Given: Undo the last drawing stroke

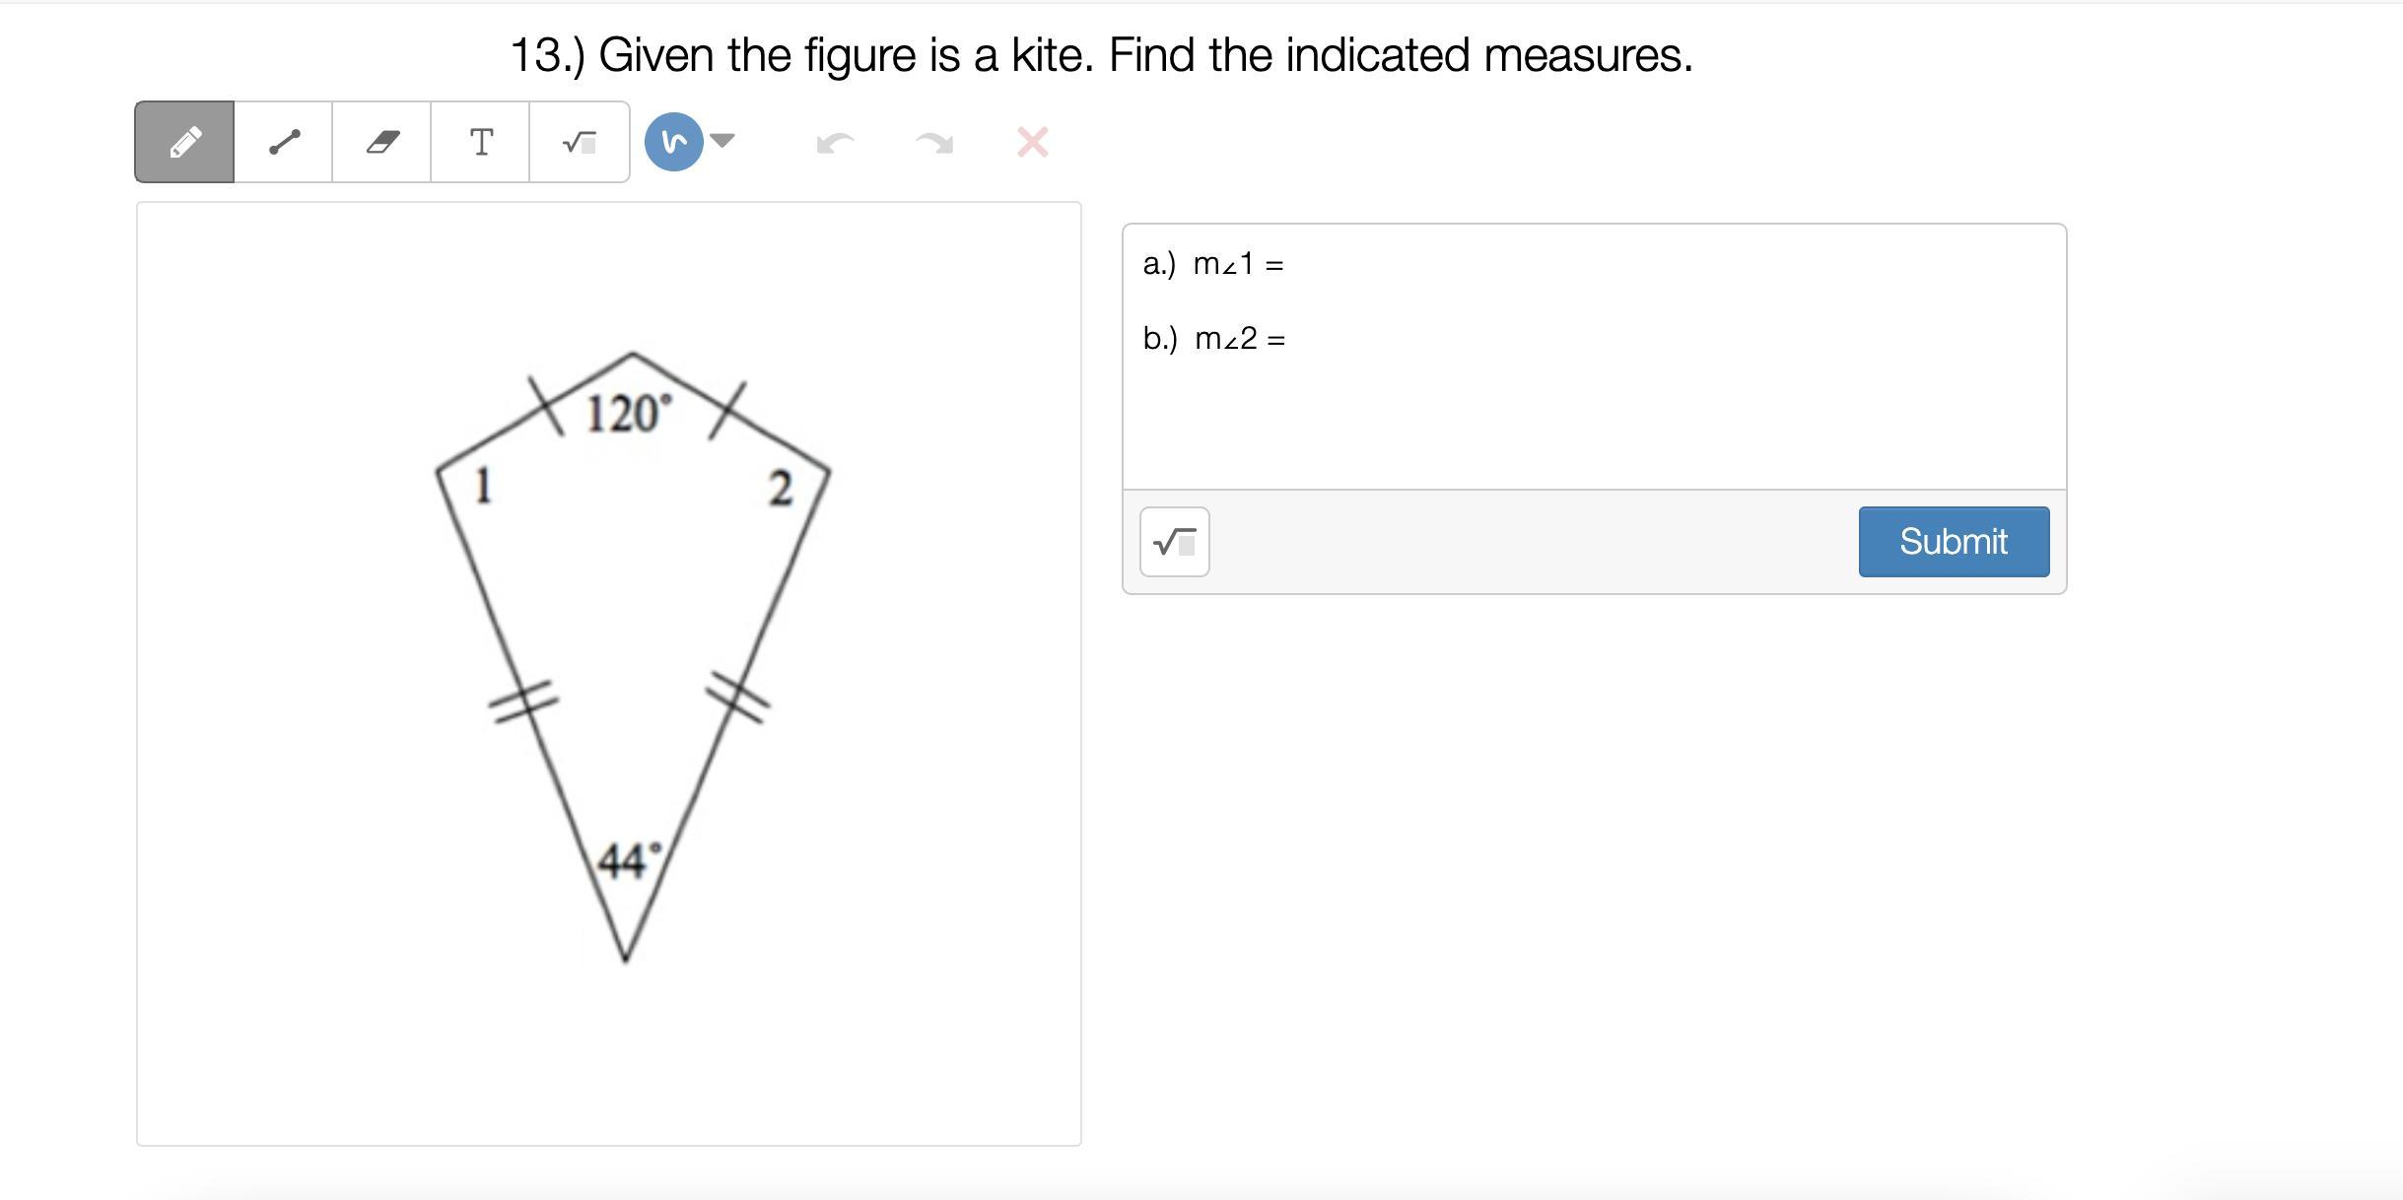Looking at the screenshot, I should pyautogui.click(x=835, y=144).
